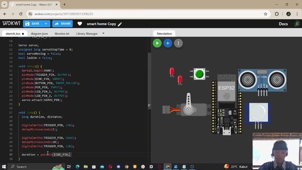Click the project title smart home Copy
The width and height of the screenshot is (302, 170).
(101, 24)
